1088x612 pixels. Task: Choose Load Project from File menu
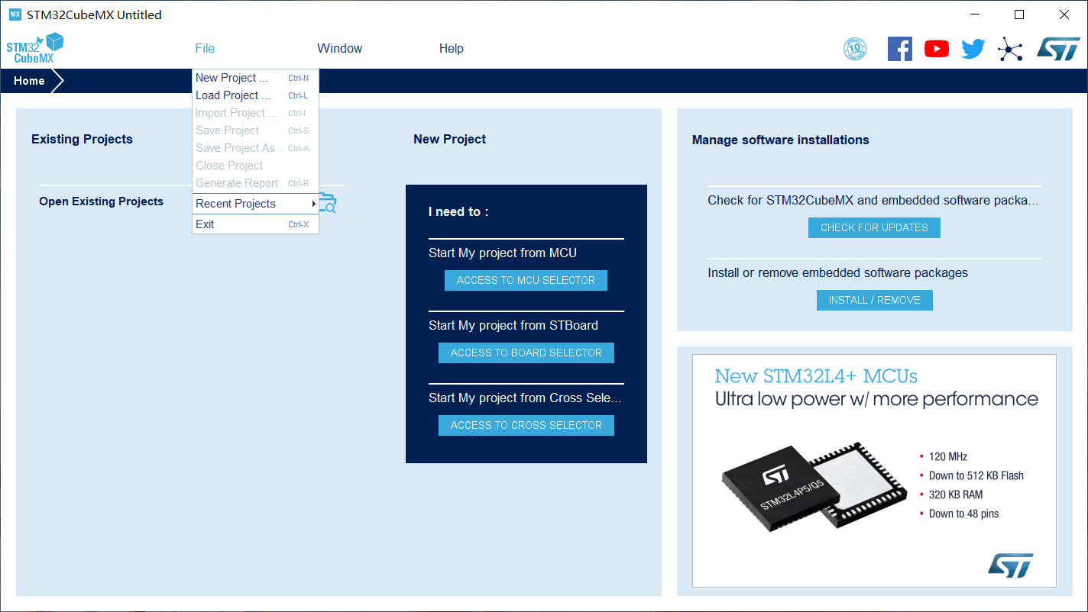(x=255, y=95)
